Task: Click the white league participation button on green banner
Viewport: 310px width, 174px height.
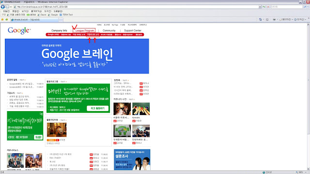Action: pos(98,108)
